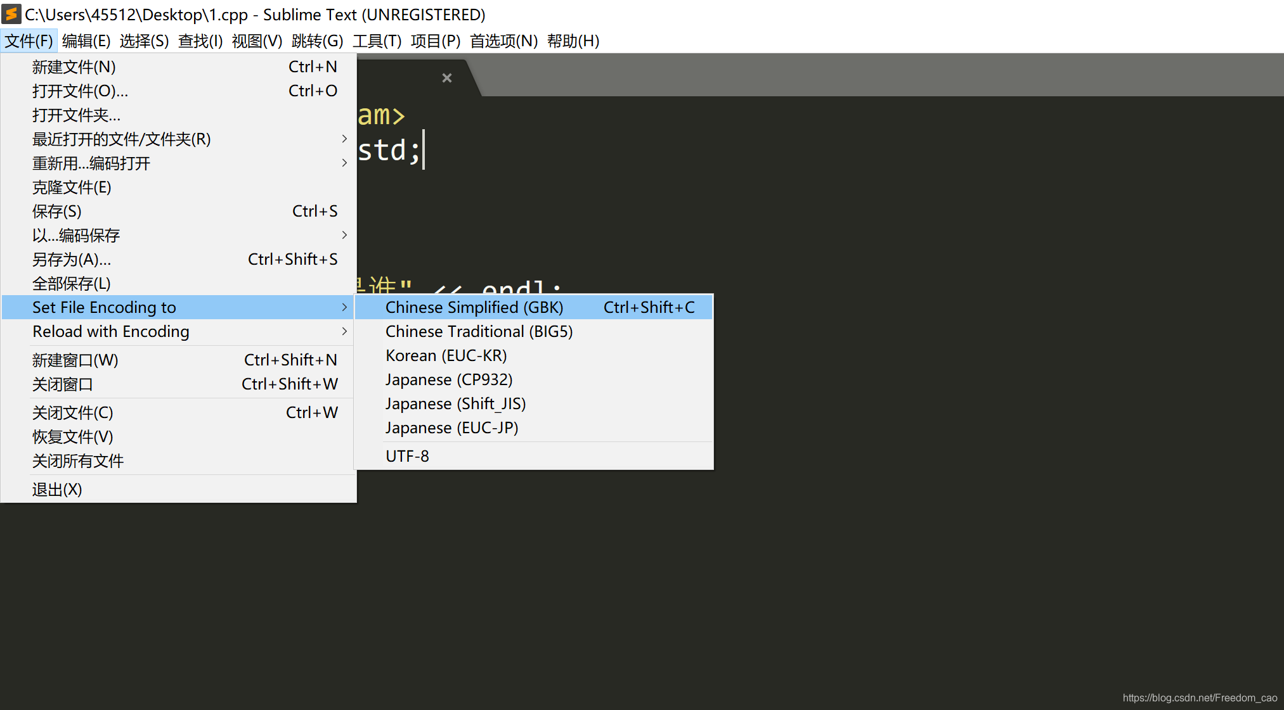Expand the 重新用...编码打开 submenu
1284x710 pixels.
coord(344,163)
